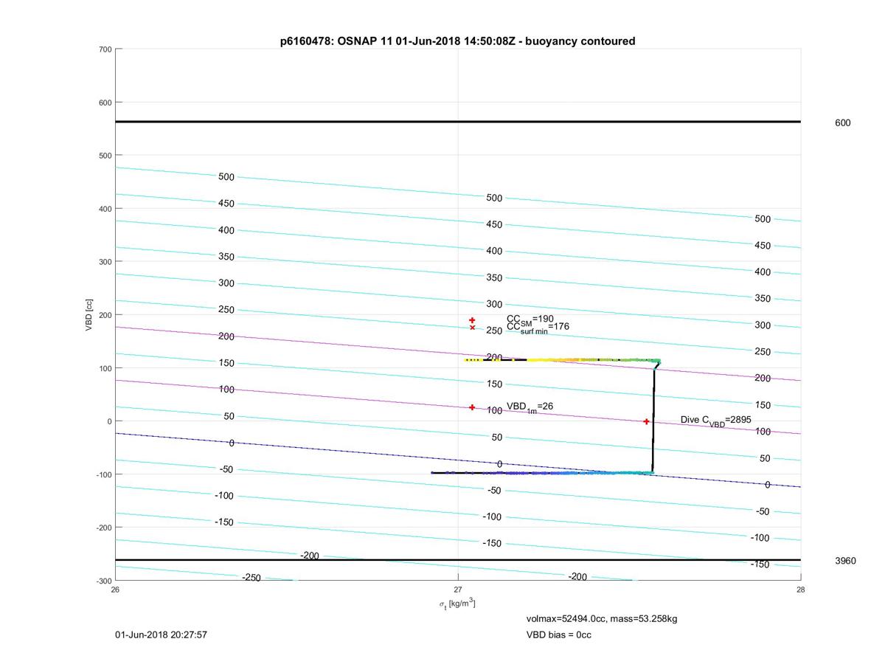885x653 pixels.
Task: Select the σt [kg/m³] x-axis label
Action: (457, 604)
